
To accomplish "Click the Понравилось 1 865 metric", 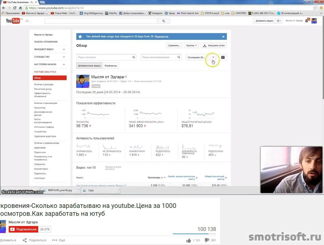I will pyautogui.click(x=84, y=150).
